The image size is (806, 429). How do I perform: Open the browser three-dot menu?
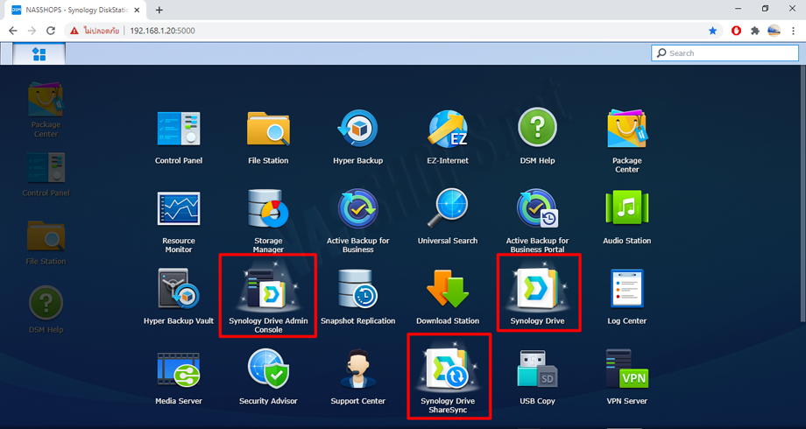click(x=793, y=31)
